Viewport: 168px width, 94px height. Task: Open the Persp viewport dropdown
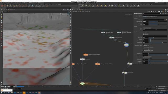coord(63,14)
